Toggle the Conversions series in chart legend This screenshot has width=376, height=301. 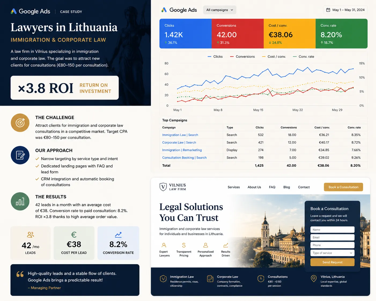pyautogui.click(x=242, y=57)
